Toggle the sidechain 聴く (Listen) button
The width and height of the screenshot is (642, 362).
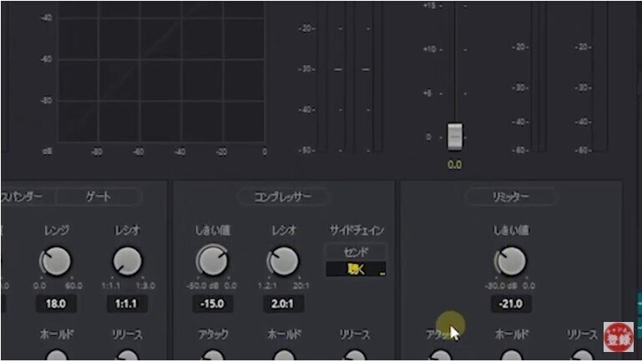[x=356, y=269]
